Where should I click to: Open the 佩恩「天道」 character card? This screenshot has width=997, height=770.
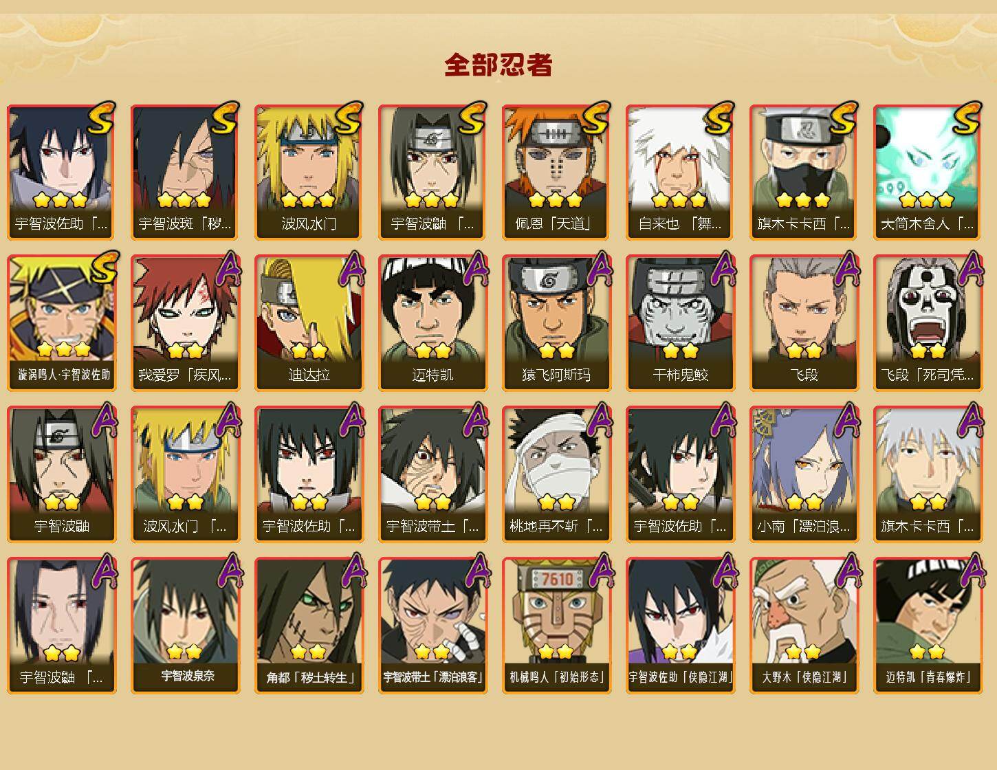(x=556, y=172)
